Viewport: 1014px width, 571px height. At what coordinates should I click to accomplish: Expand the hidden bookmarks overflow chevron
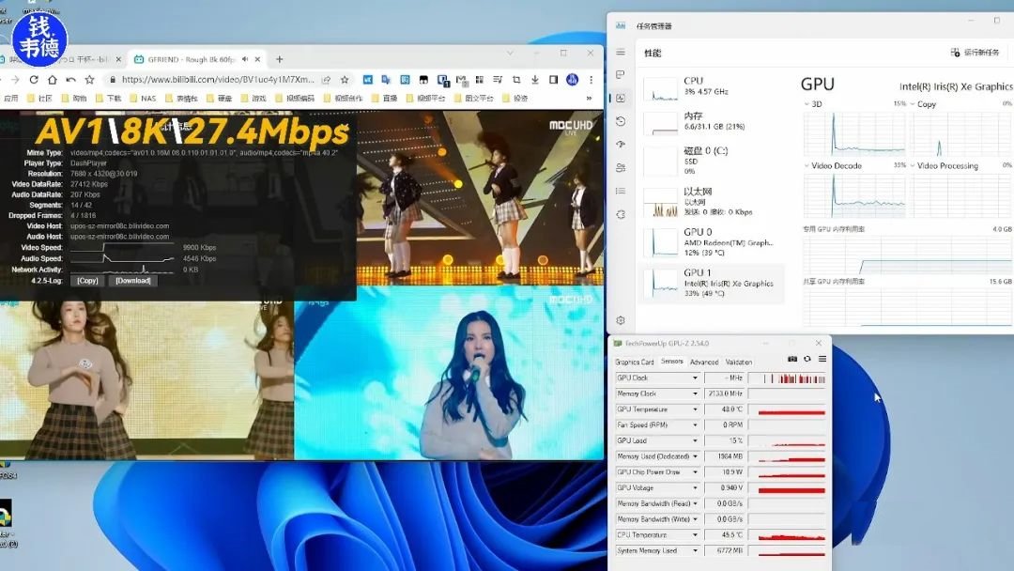pyautogui.click(x=589, y=99)
